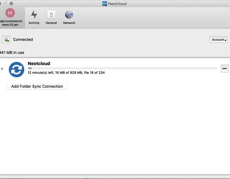The width and height of the screenshot is (230, 179).
Task: Click the Nextcloud logo in title bar
Action: 105,4
